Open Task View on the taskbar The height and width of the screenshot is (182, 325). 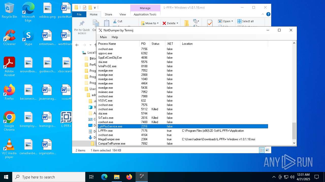click(91, 177)
